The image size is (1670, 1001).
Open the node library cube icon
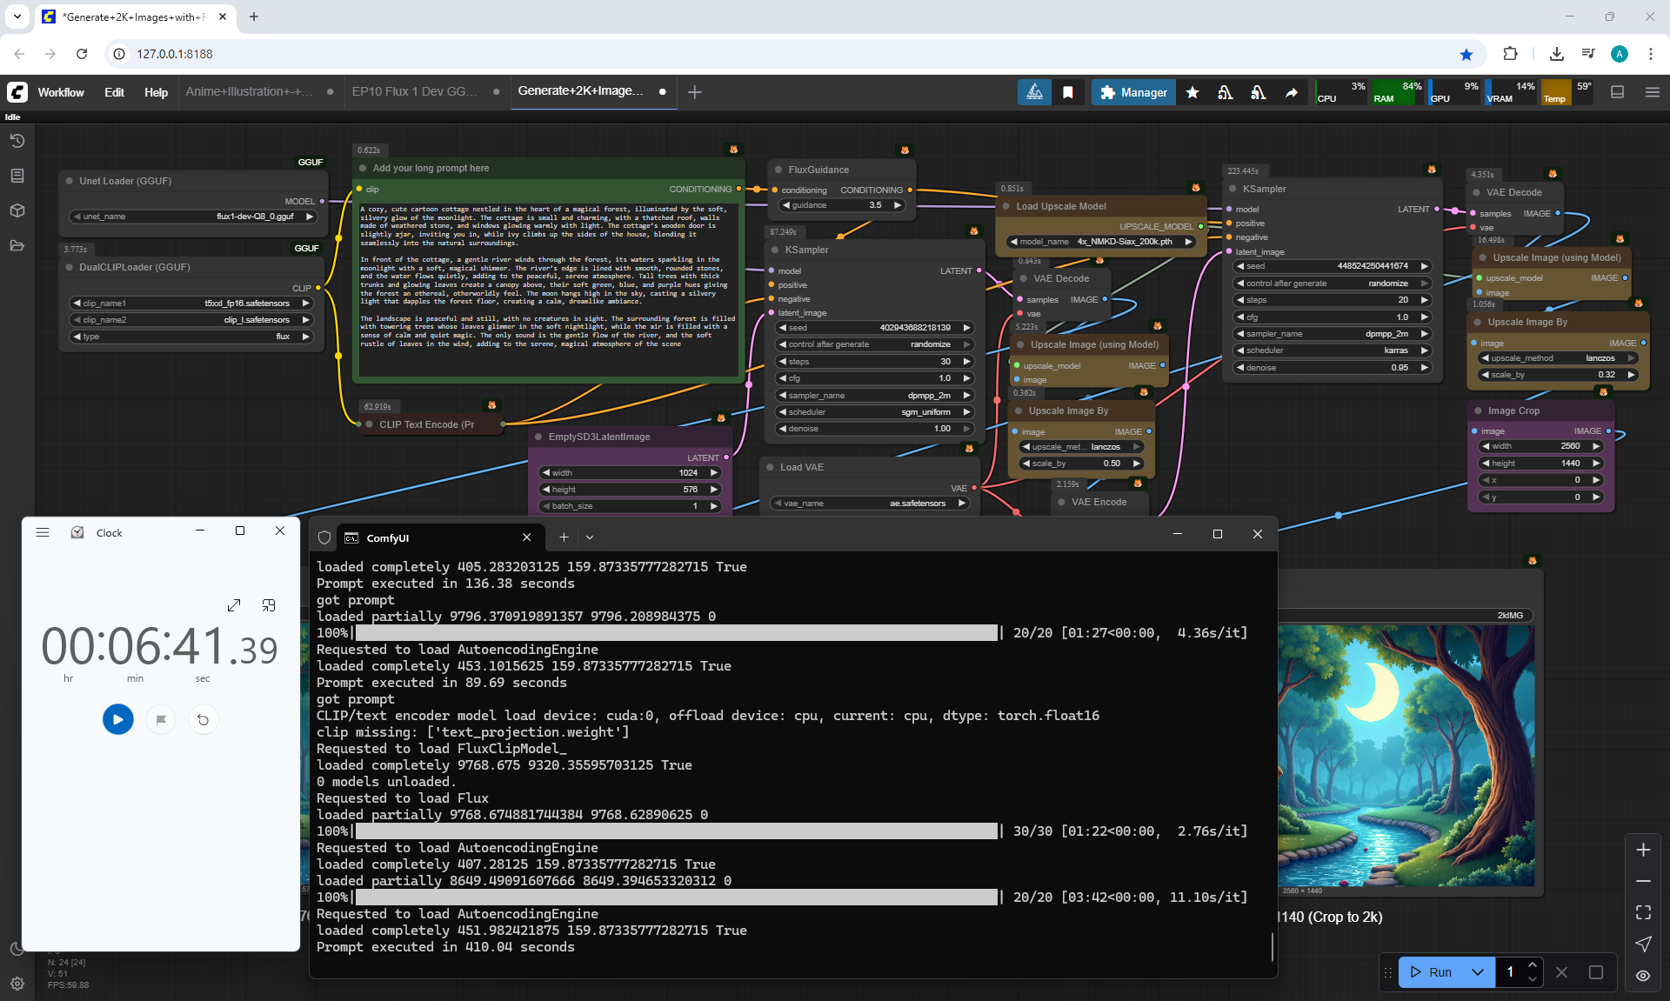pos(17,210)
